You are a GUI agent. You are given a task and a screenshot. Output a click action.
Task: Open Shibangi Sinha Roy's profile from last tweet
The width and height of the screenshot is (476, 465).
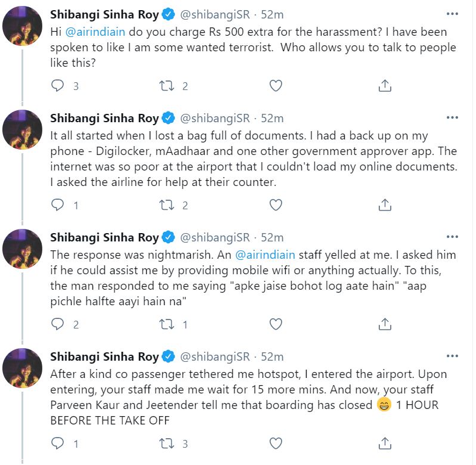[x=104, y=356]
